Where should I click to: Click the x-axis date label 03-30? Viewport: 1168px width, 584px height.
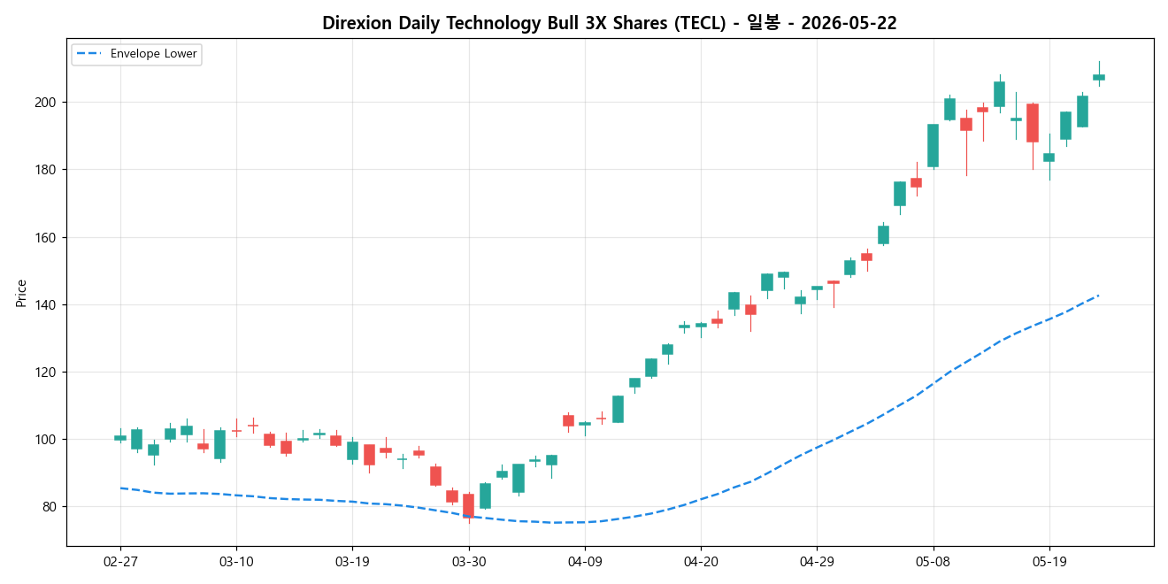(469, 562)
